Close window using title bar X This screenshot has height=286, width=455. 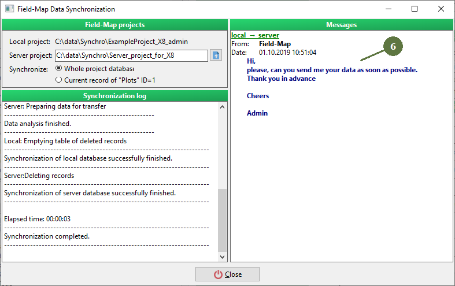click(x=441, y=9)
